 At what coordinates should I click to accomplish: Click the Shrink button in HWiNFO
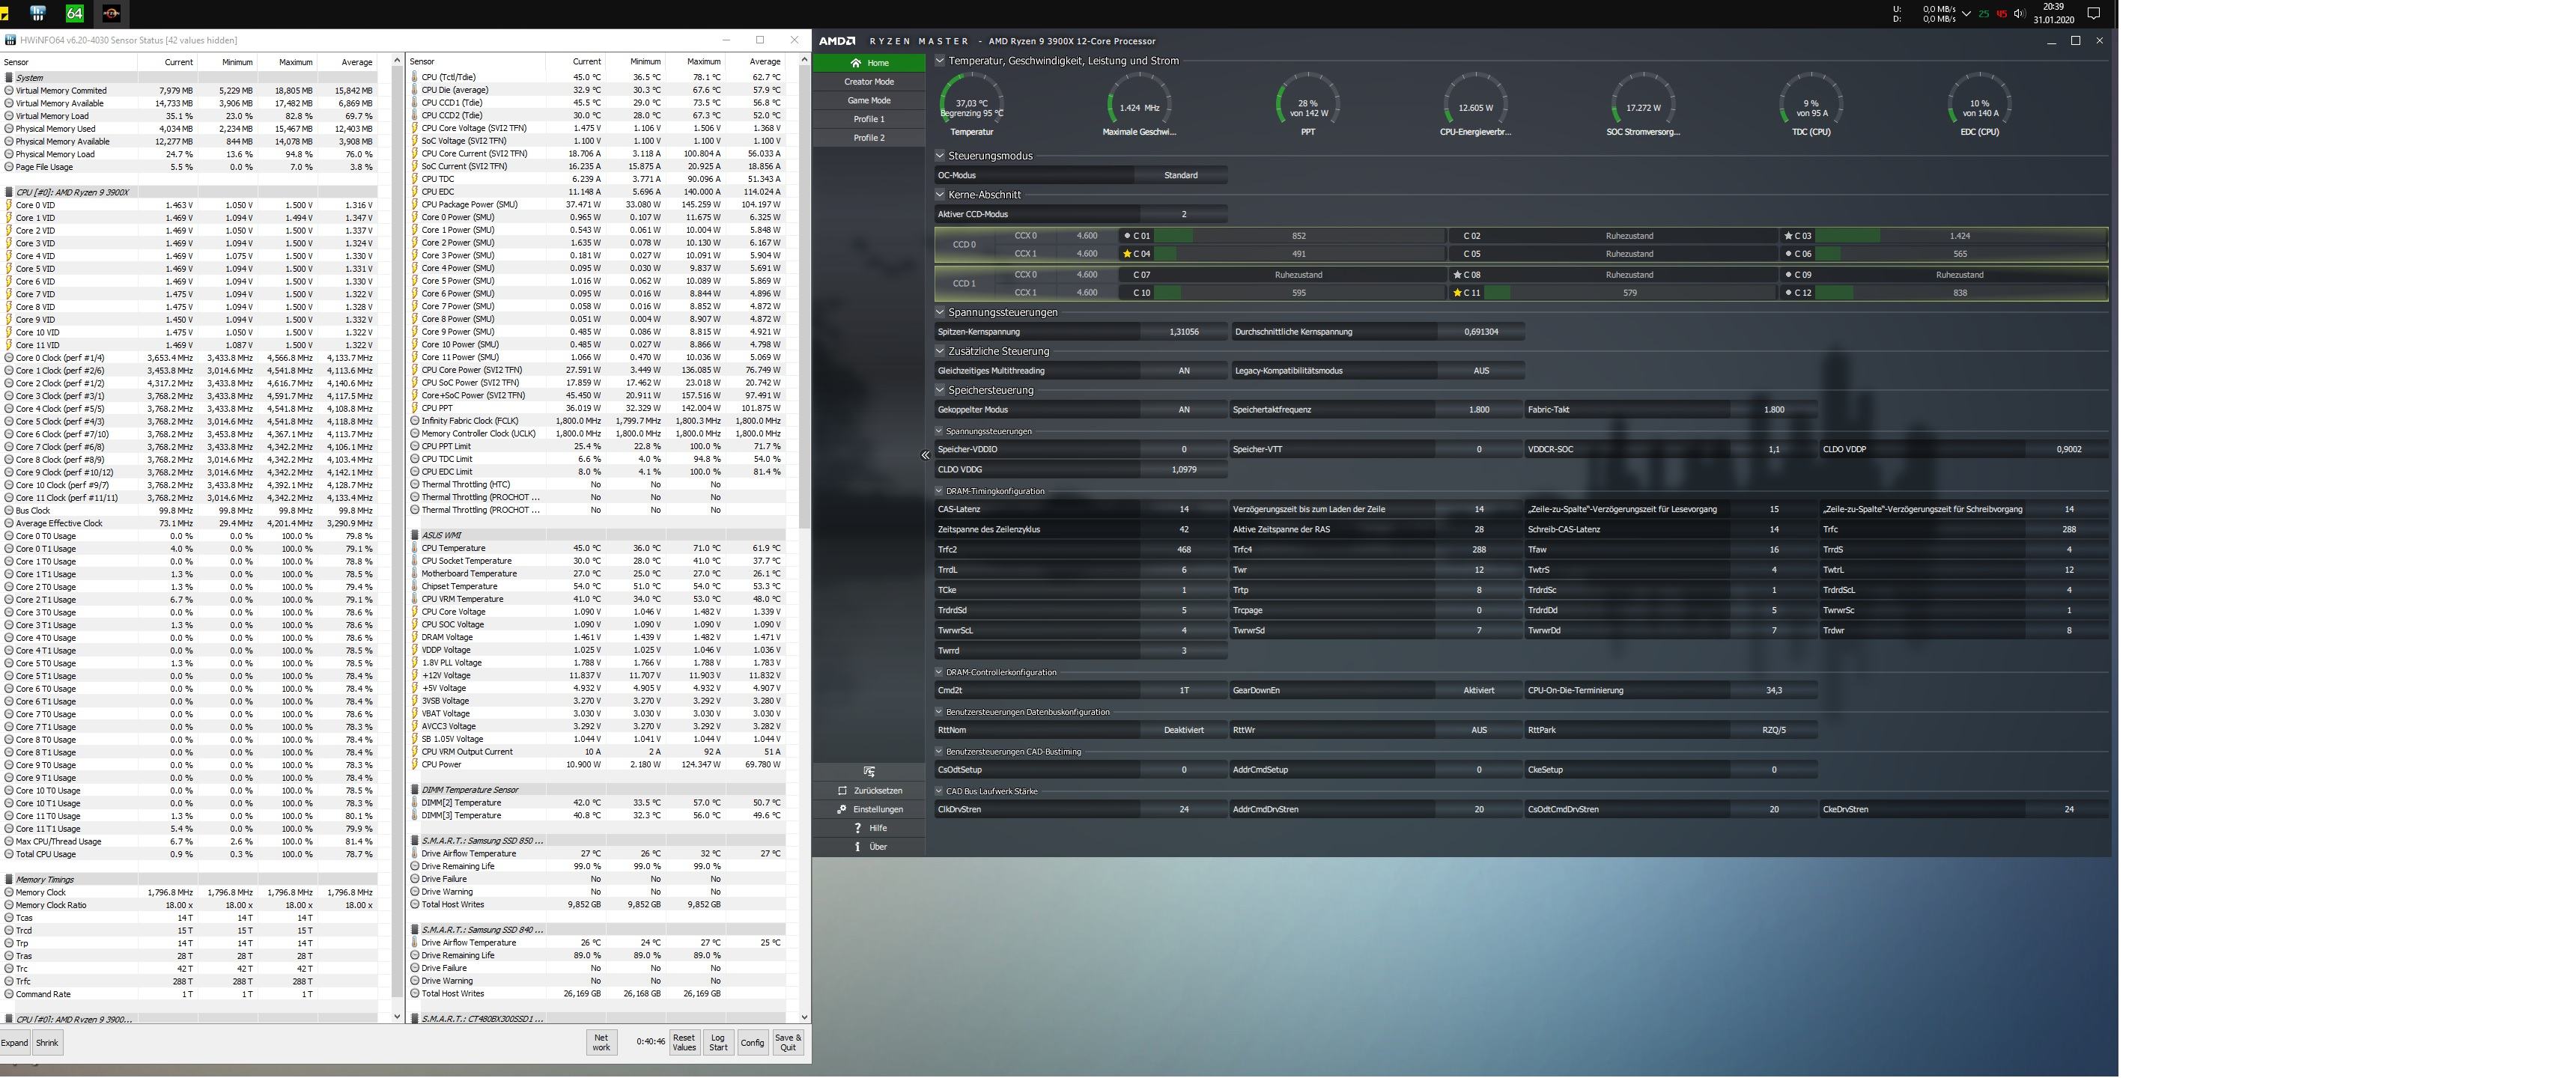coord(47,1042)
